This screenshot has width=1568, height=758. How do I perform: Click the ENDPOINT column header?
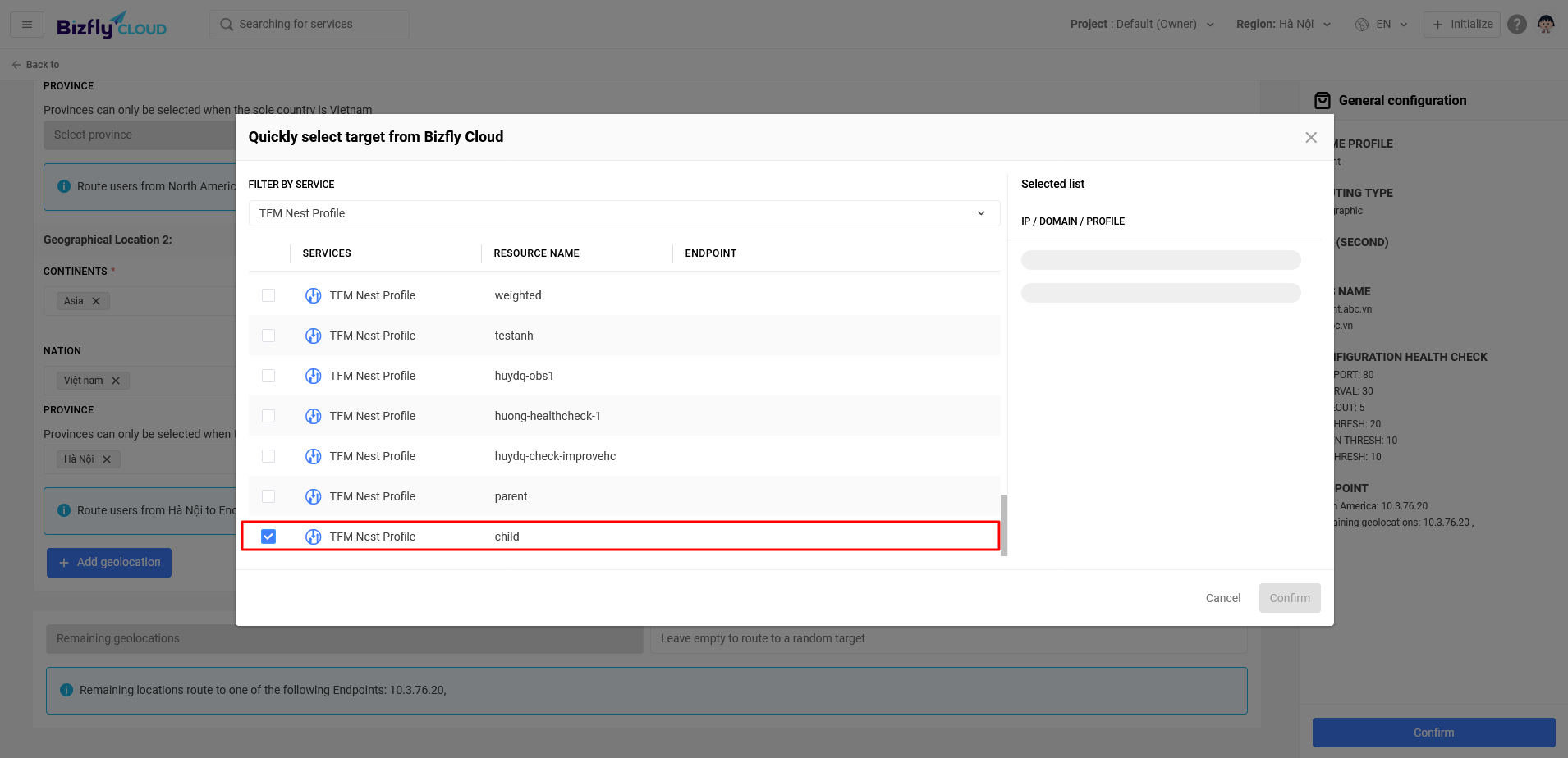(x=711, y=253)
